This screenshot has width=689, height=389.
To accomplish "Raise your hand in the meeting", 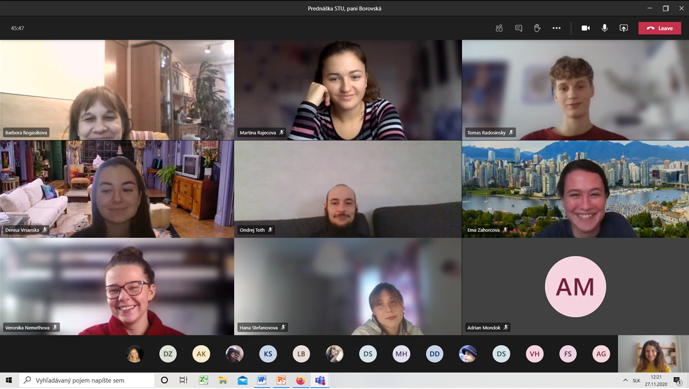I will [538, 28].
